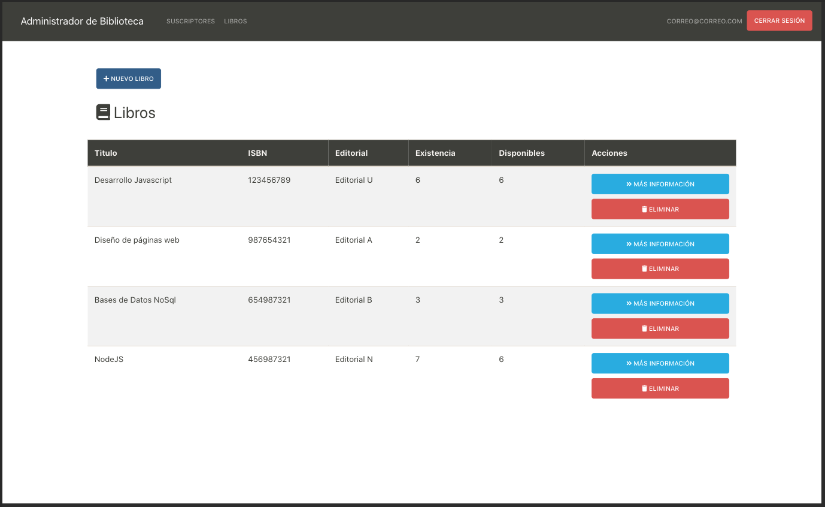The image size is (825, 507).
Task: Open Libros in the navbar
Action: (x=235, y=21)
